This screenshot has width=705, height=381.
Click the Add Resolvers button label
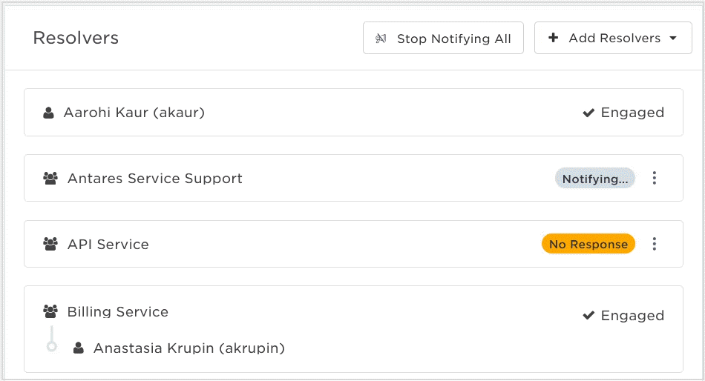coord(614,39)
